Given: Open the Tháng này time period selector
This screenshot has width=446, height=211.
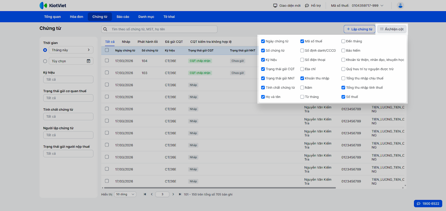Looking at the screenshot, I should 71,50.
